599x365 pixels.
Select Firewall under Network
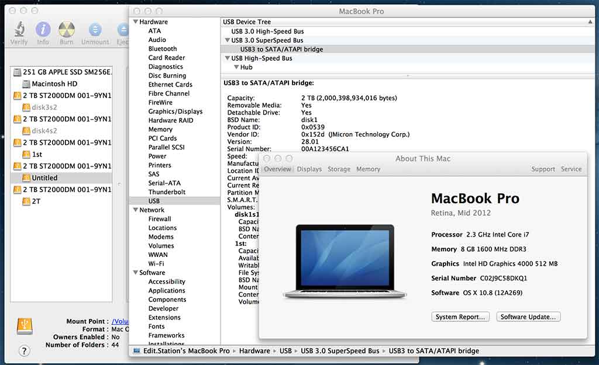pos(160,219)
